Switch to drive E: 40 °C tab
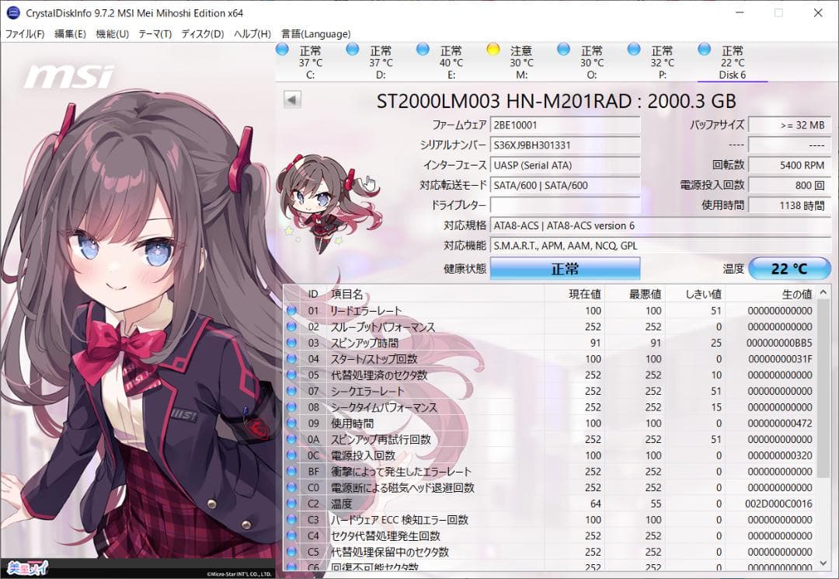The width and height of the screenshot is (839, 579). coord(451,62)
